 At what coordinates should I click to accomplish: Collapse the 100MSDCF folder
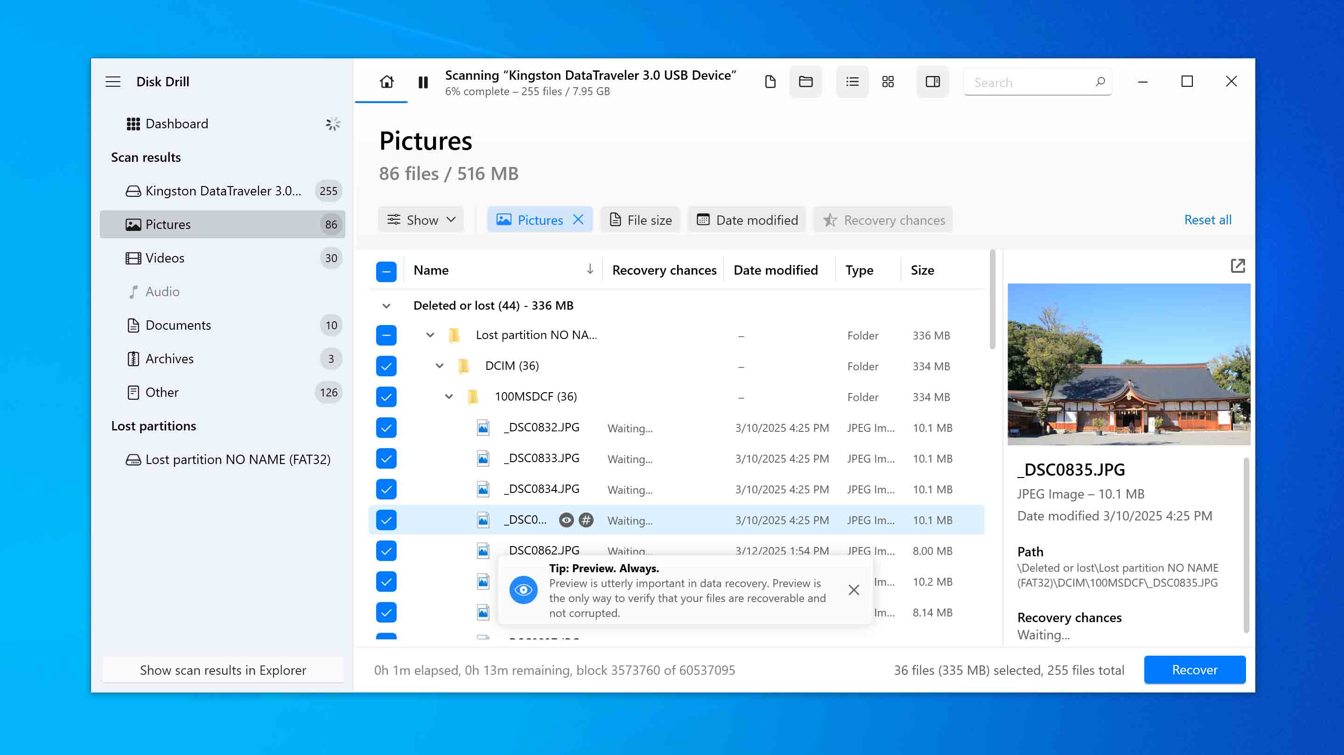pyautogui.click(x=448, y=396)
